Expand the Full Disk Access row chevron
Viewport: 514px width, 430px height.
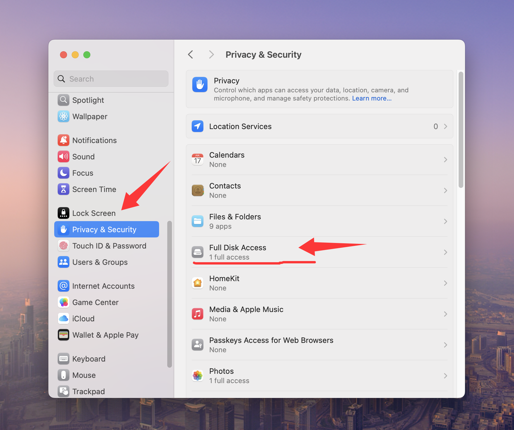point(446,252)
